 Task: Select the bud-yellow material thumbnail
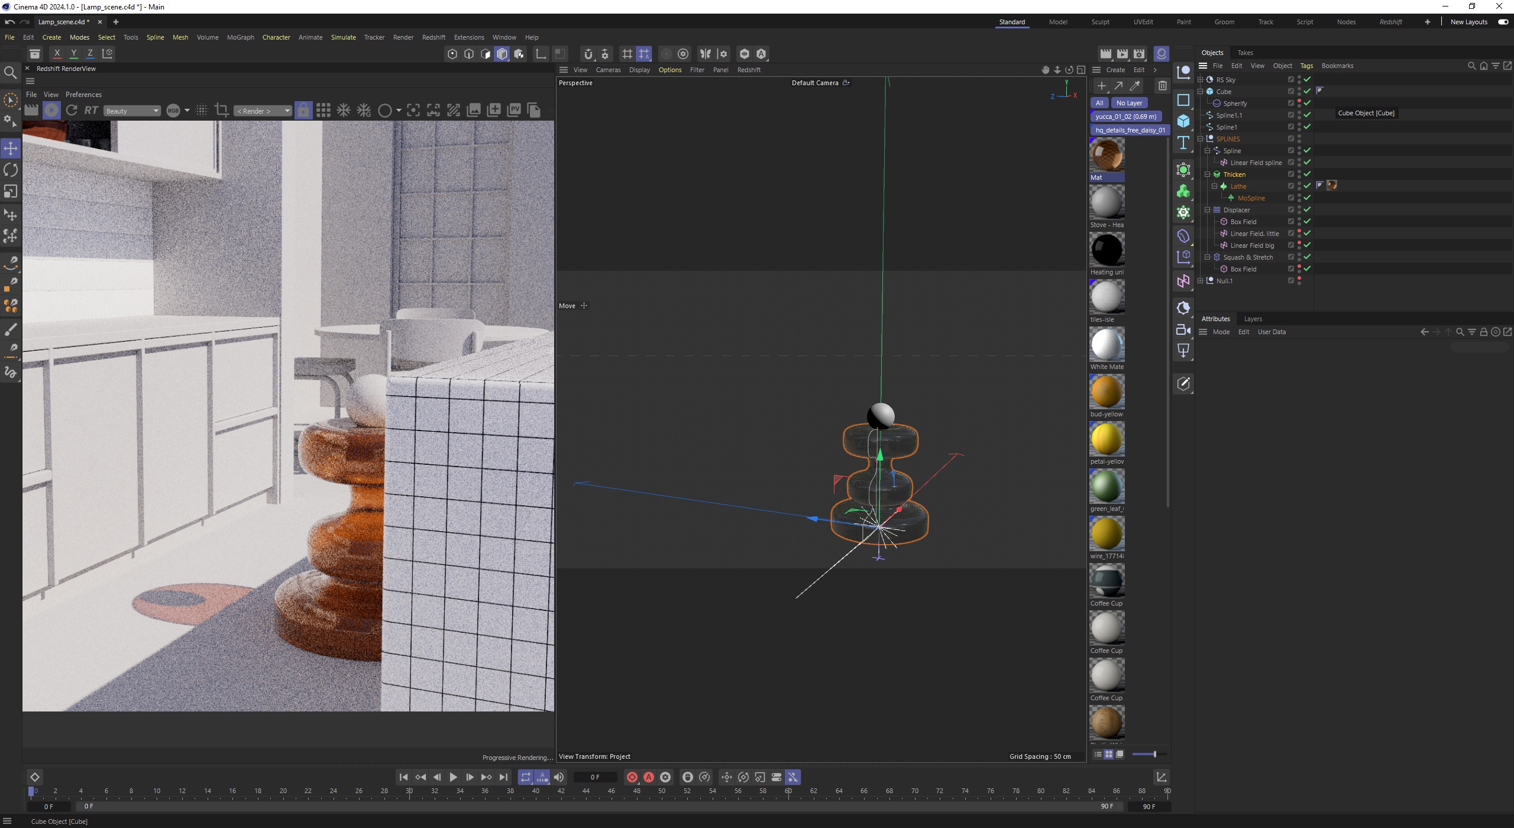coord(1107,392)
